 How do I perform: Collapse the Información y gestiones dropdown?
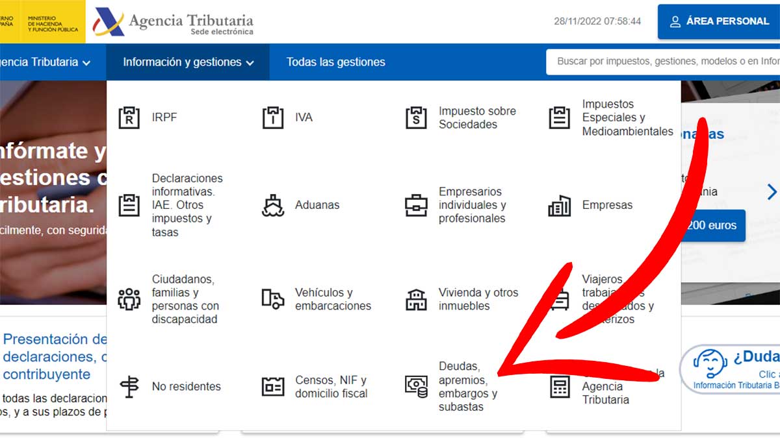[188, 62]
